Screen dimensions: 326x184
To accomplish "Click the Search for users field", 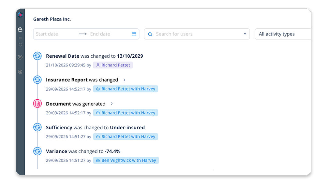I will coord(197,34).
